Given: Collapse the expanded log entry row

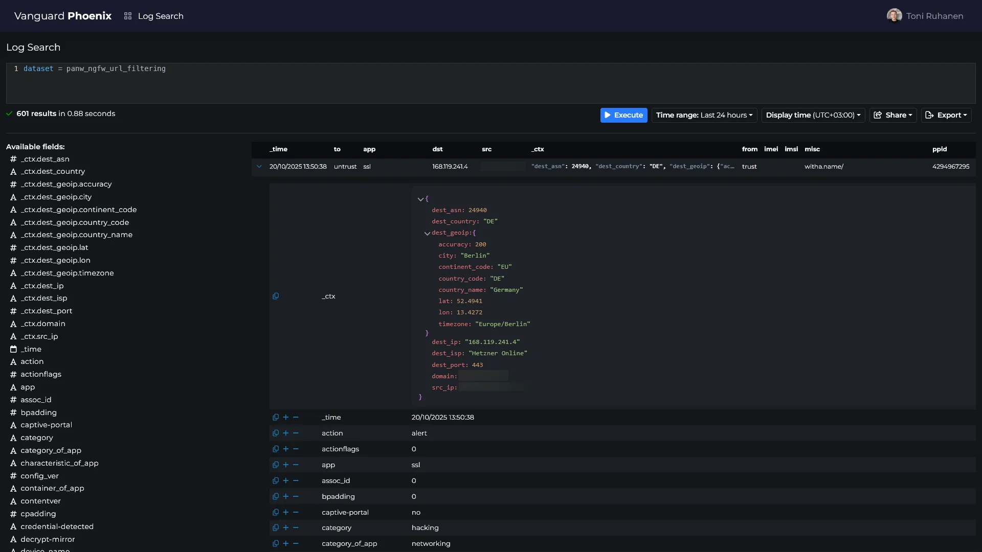Looking at the screenshot, I should pyautogui.click(x=259, y=166).
